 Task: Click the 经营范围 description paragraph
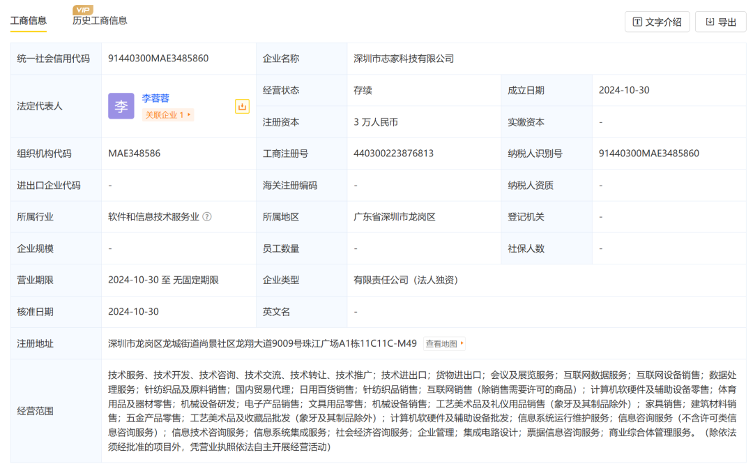(422, 411)
